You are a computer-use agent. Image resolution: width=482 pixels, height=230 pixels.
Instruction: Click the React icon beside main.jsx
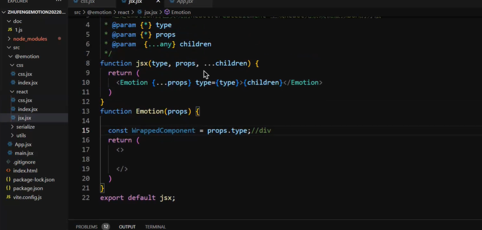tap(11, 153)
